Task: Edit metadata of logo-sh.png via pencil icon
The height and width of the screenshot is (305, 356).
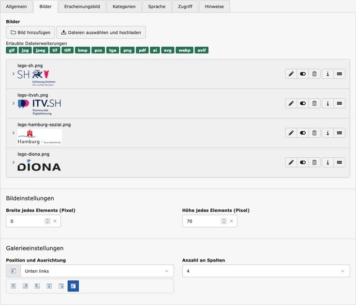Action: [x=291, y=74]
